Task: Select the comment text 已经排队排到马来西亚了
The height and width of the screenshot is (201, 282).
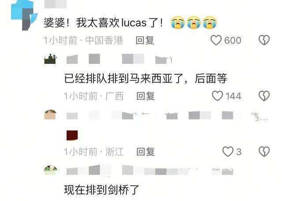Action: pyautogui.click(x=124, y=78)
